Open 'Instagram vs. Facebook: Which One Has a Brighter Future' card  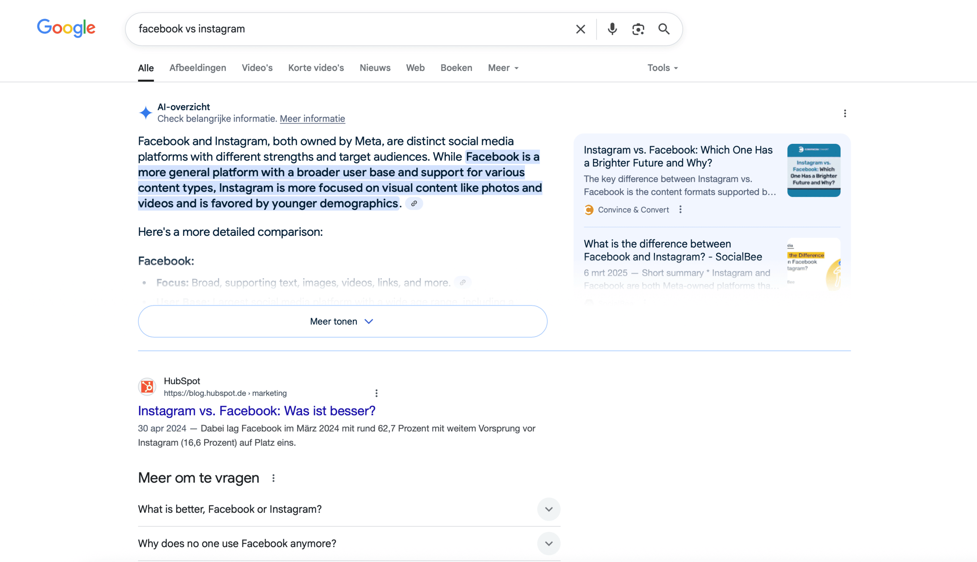point(678,156)
